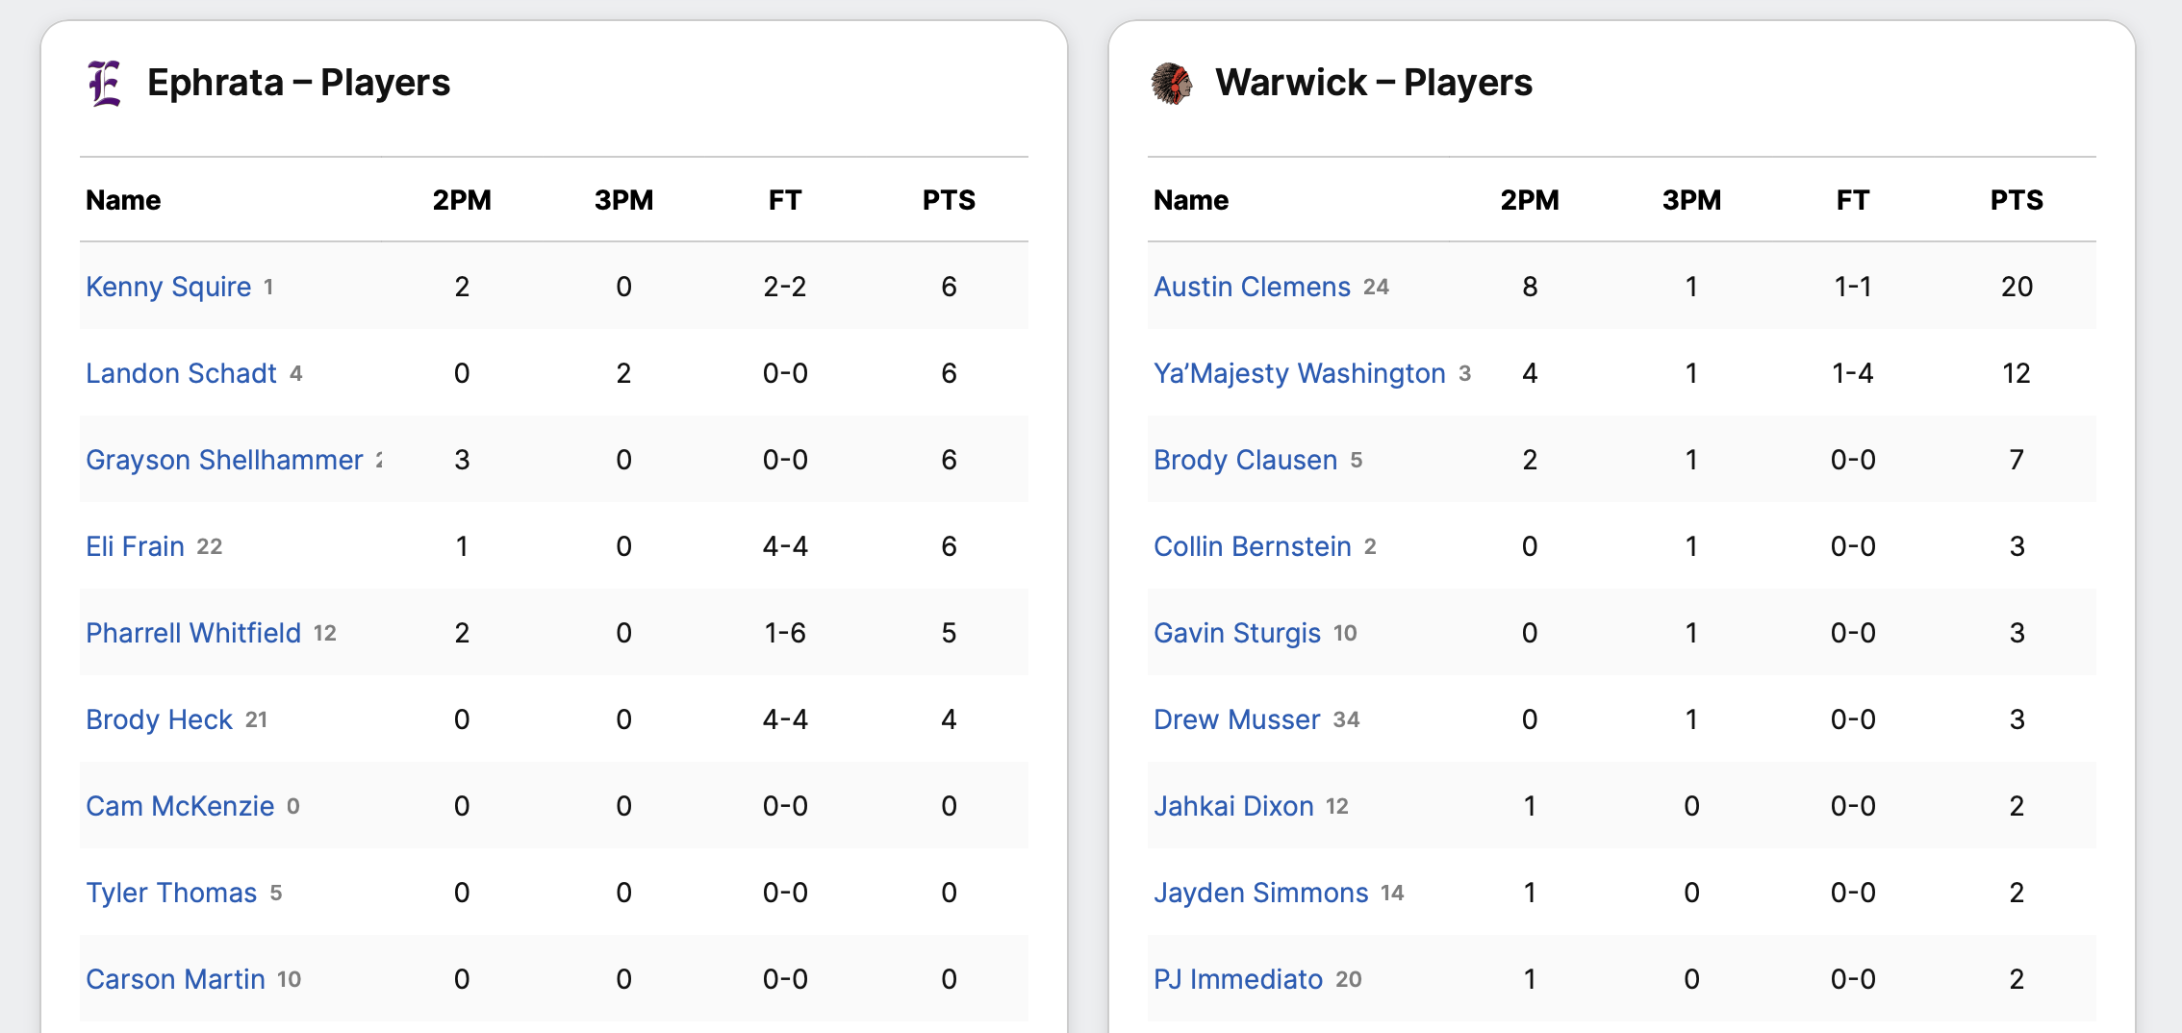Image resolution: width=2182 pixels, height=1033 pixels.
Task: Open Austin Clemens' player page
Action: pos(1252,287)
